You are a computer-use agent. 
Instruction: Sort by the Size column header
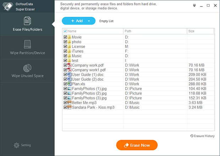pyautogui.click(x=200, y=31)
